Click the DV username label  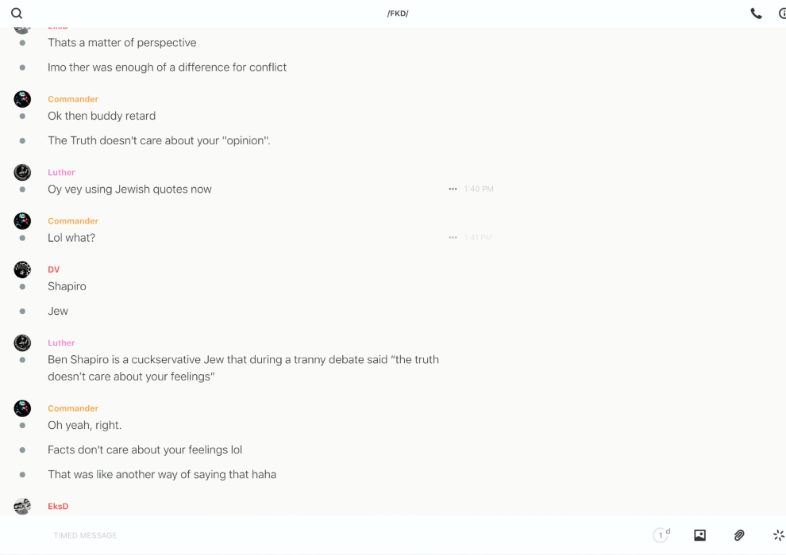tap(54, 270)
